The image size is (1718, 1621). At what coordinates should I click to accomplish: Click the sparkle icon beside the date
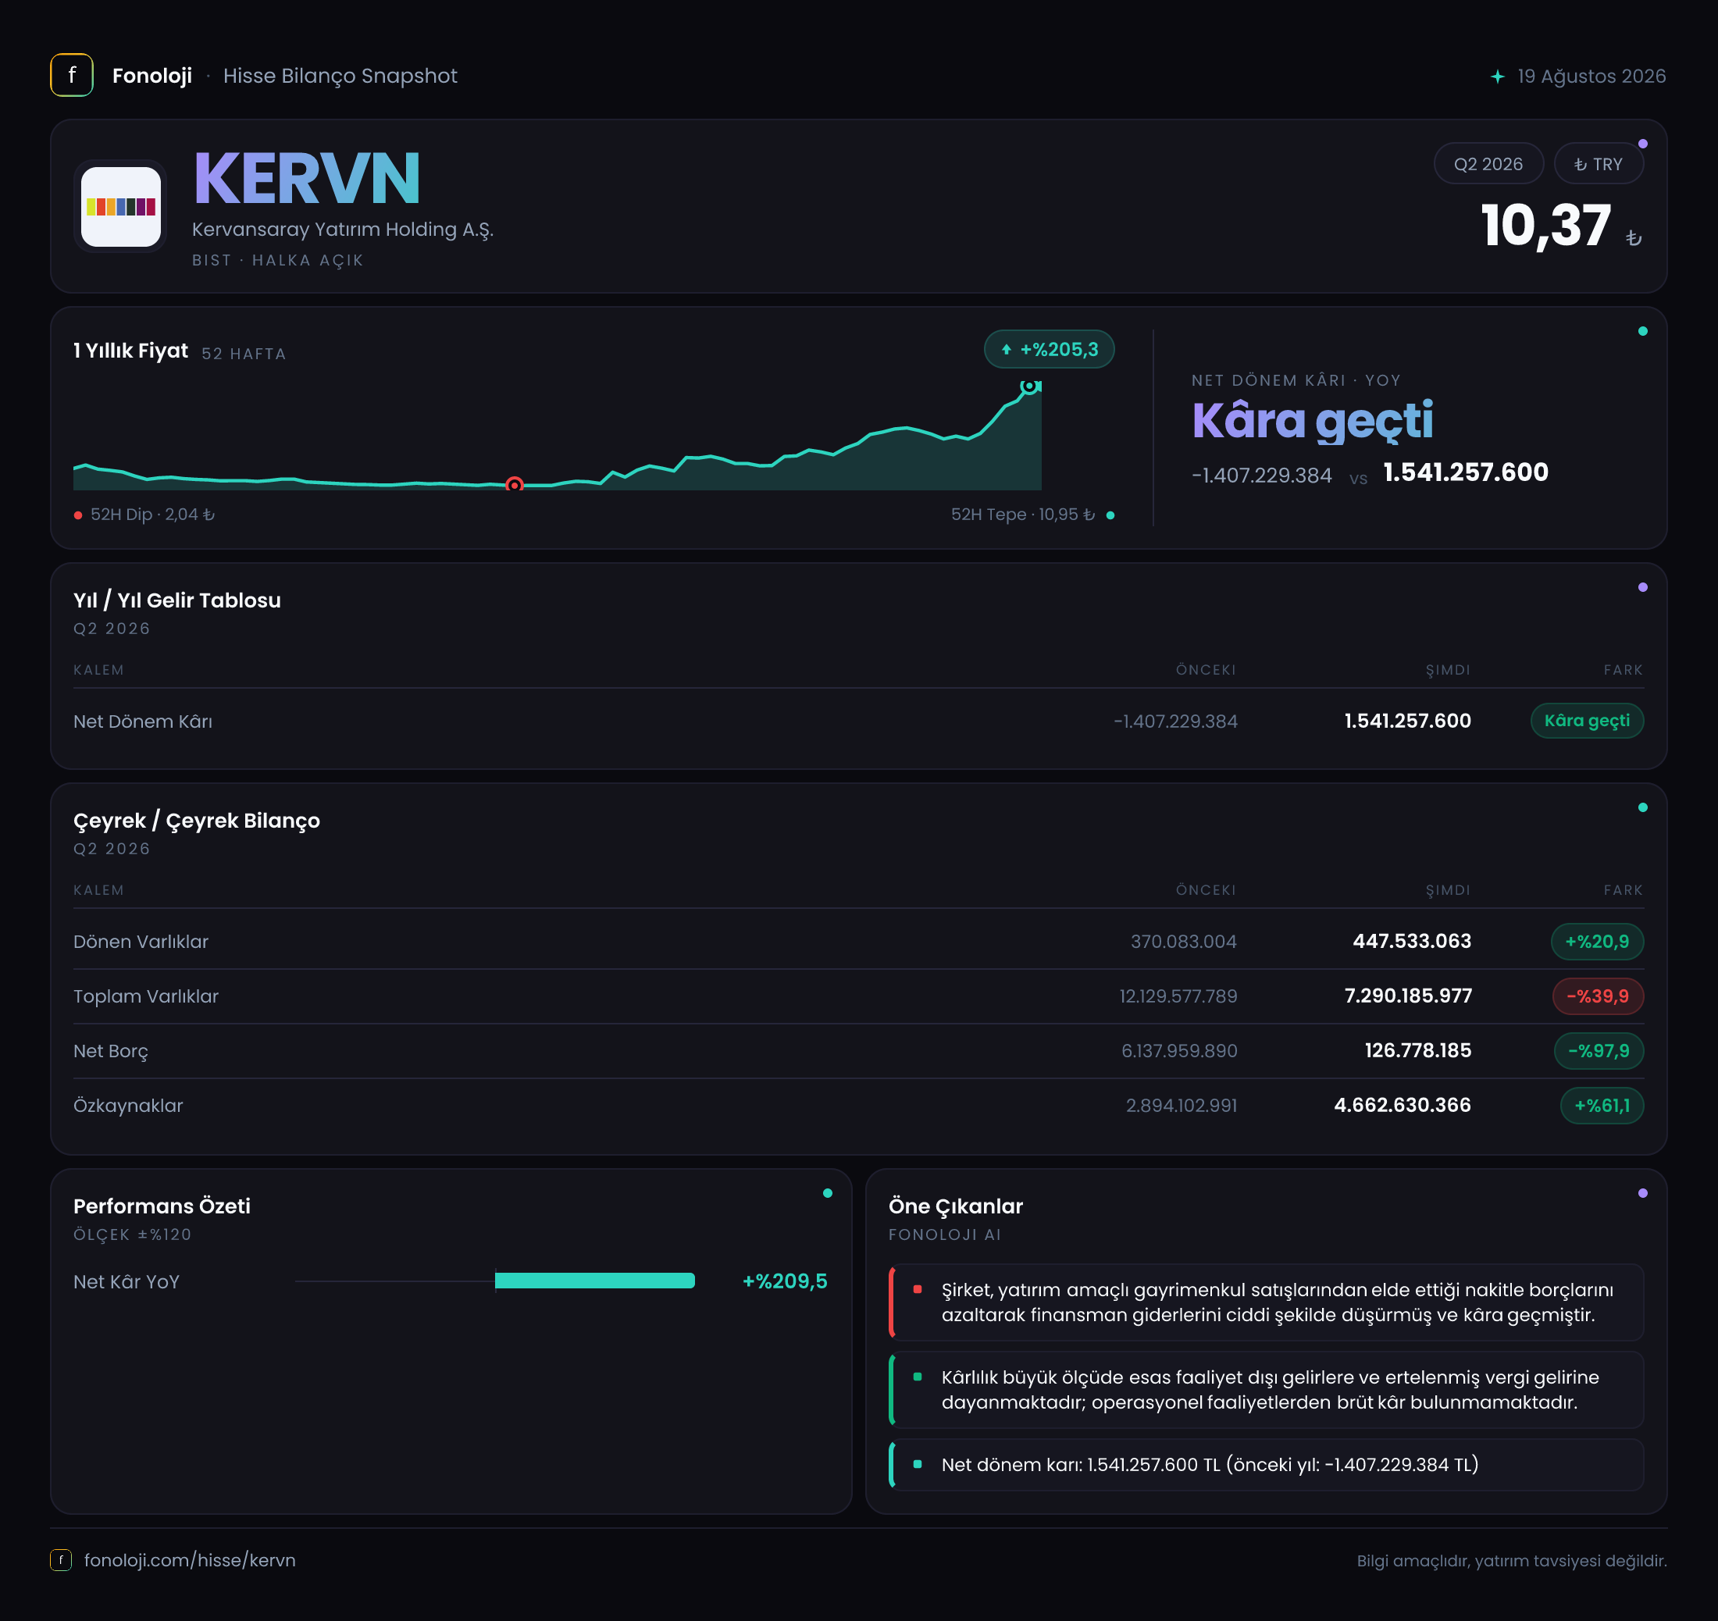[1498, 77]
